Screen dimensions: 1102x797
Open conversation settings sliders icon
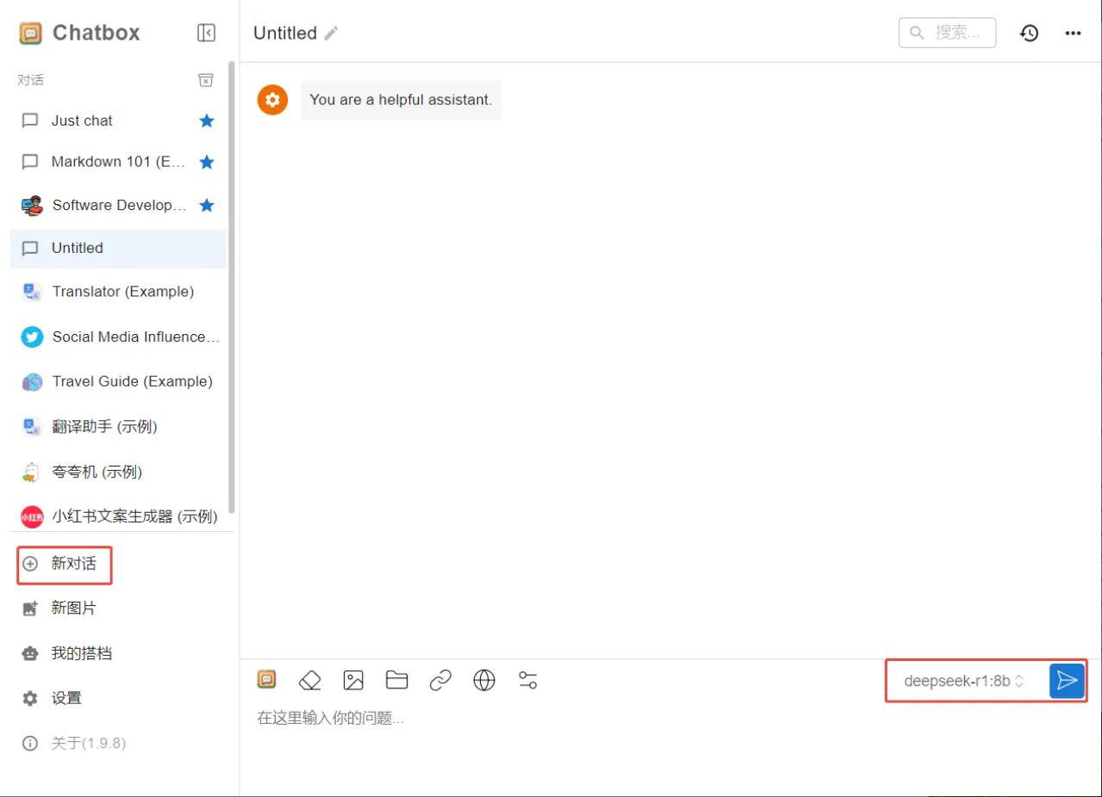528,681
